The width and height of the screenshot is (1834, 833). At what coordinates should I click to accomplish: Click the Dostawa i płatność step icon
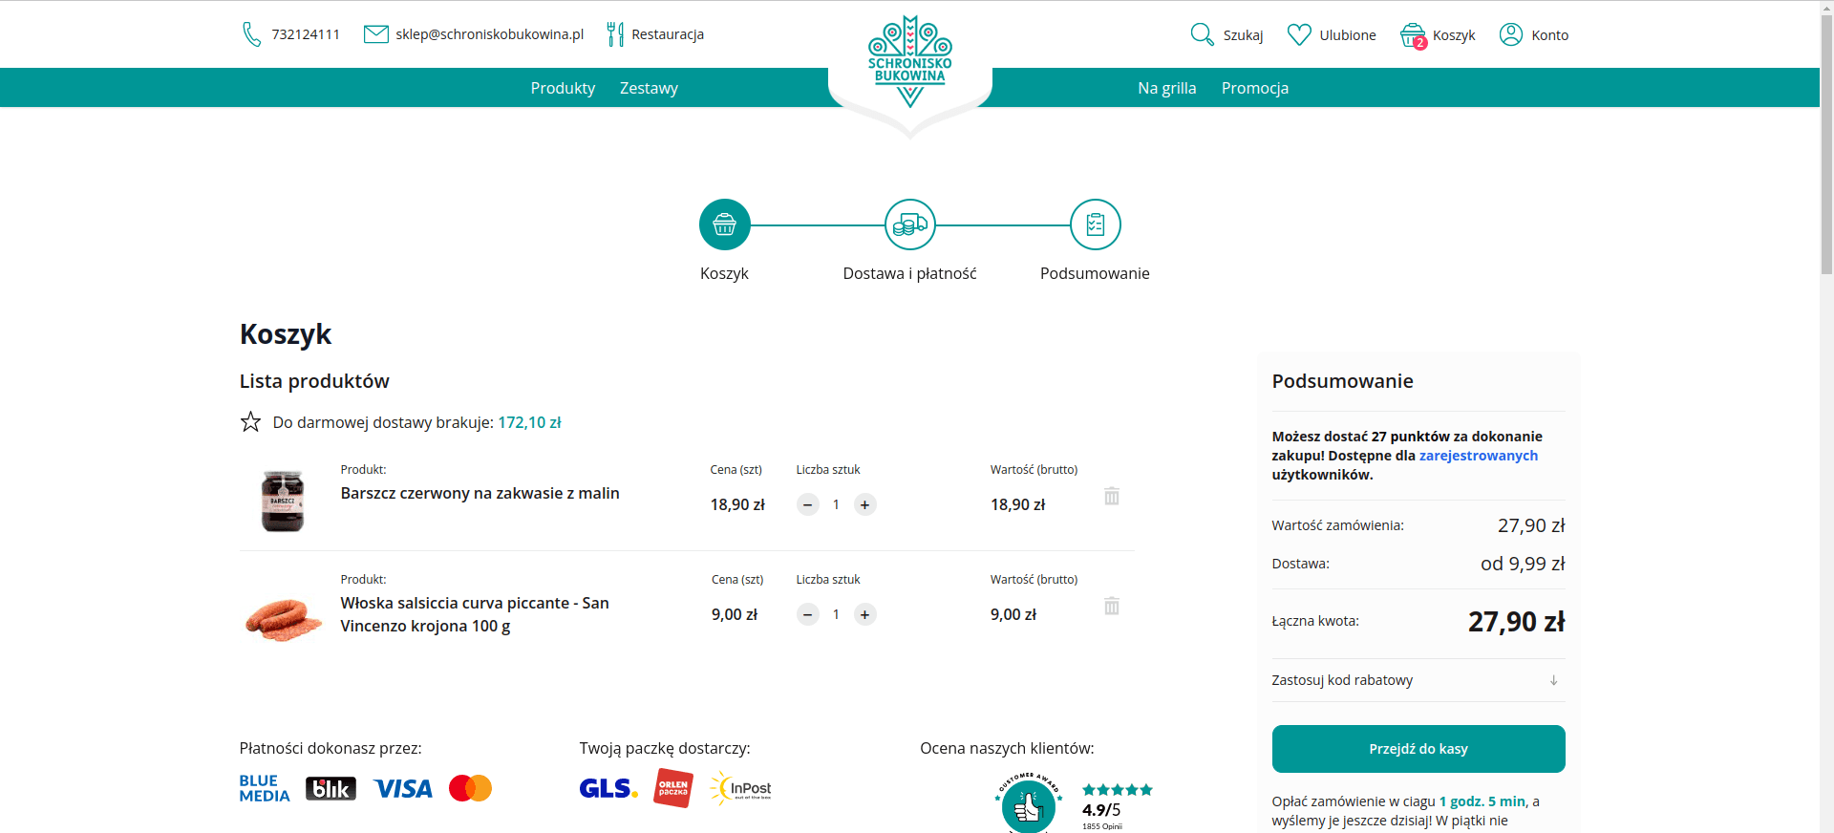(x=909, y=224)
